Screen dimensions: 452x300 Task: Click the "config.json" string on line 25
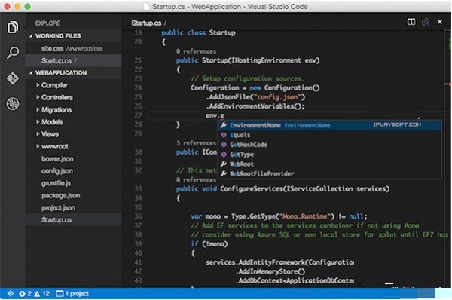pos(278,97)
